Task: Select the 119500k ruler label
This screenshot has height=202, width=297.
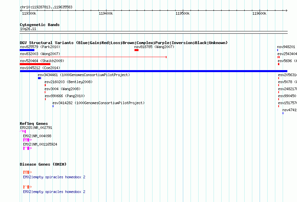Action: point(183,13)
